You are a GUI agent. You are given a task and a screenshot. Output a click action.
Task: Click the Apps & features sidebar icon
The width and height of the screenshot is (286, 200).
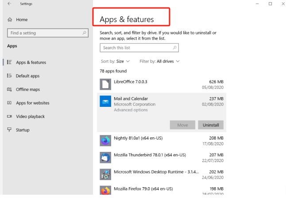click(x=9, y=62)
